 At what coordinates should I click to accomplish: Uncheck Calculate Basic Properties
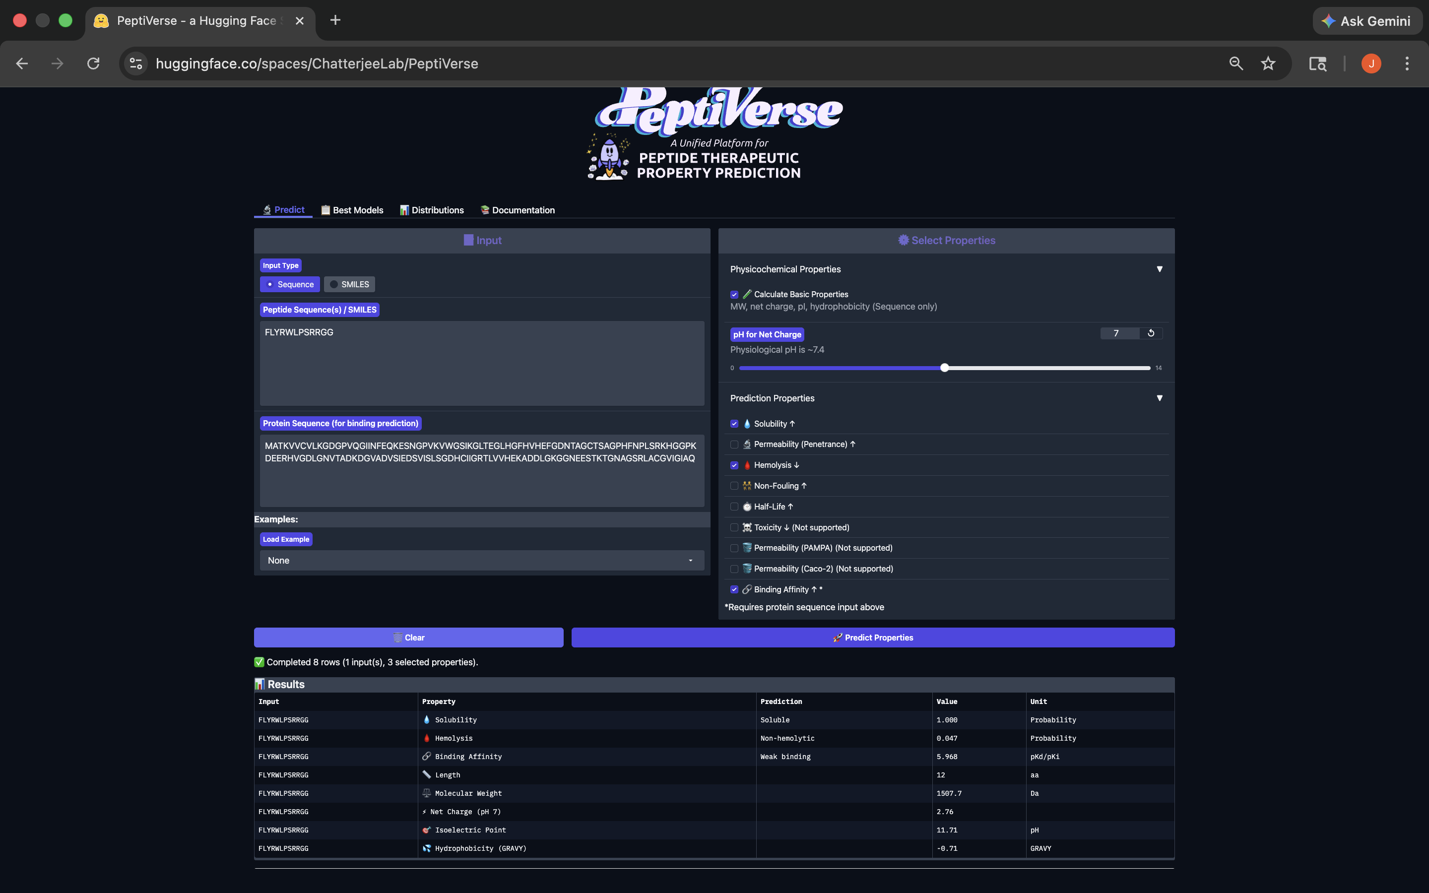734,295
